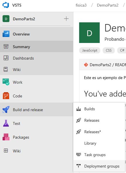126x173 pixels.
Task: Expand the Build and release hub
Action: point(37,110)
